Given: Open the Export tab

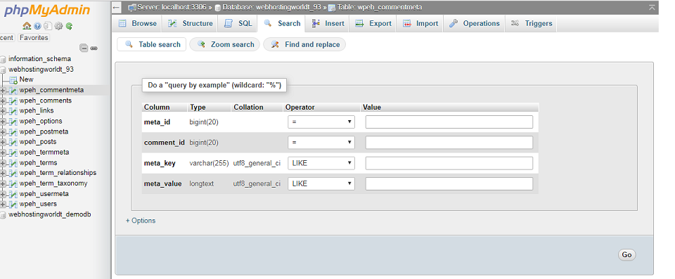Looking at the screenshot, I should pyautogui.click(x=373, y=24).
